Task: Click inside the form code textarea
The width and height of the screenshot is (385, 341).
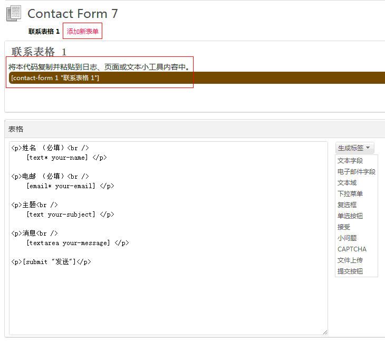Action: click(168, 238)
